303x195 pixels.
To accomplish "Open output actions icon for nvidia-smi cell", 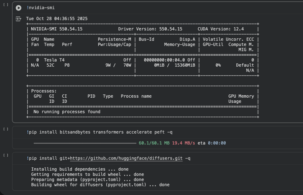I will pos(18,19).
